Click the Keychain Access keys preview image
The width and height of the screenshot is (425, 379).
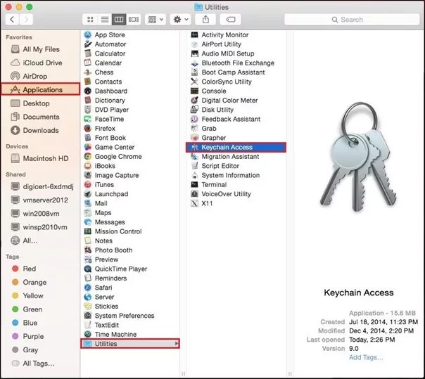358,157
